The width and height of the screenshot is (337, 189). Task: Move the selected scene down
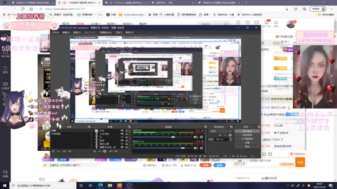(70, 151)
